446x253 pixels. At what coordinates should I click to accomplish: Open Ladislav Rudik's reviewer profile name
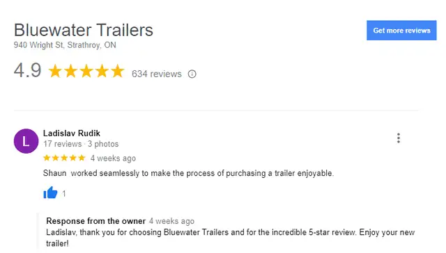click(72, 133)
